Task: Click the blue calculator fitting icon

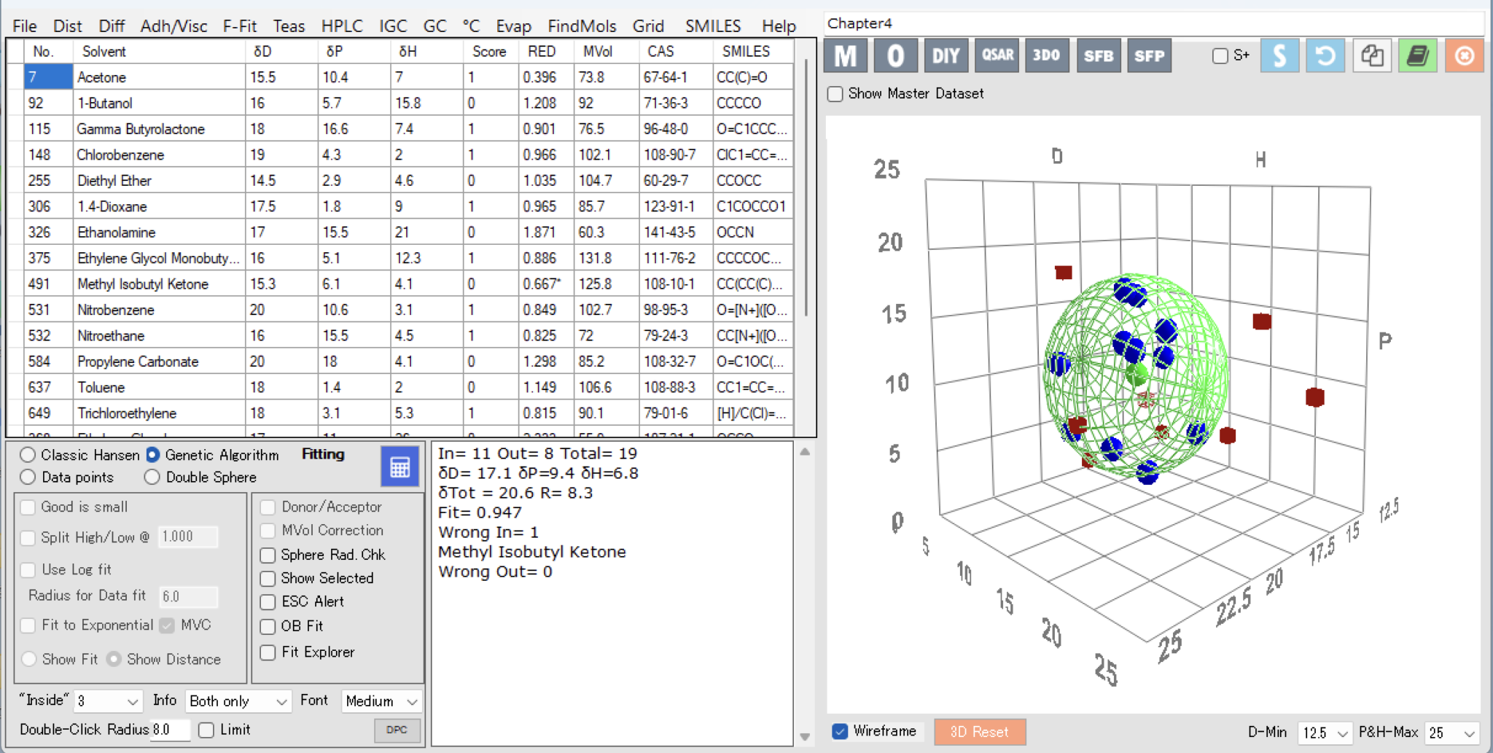Action: [399, 467]
